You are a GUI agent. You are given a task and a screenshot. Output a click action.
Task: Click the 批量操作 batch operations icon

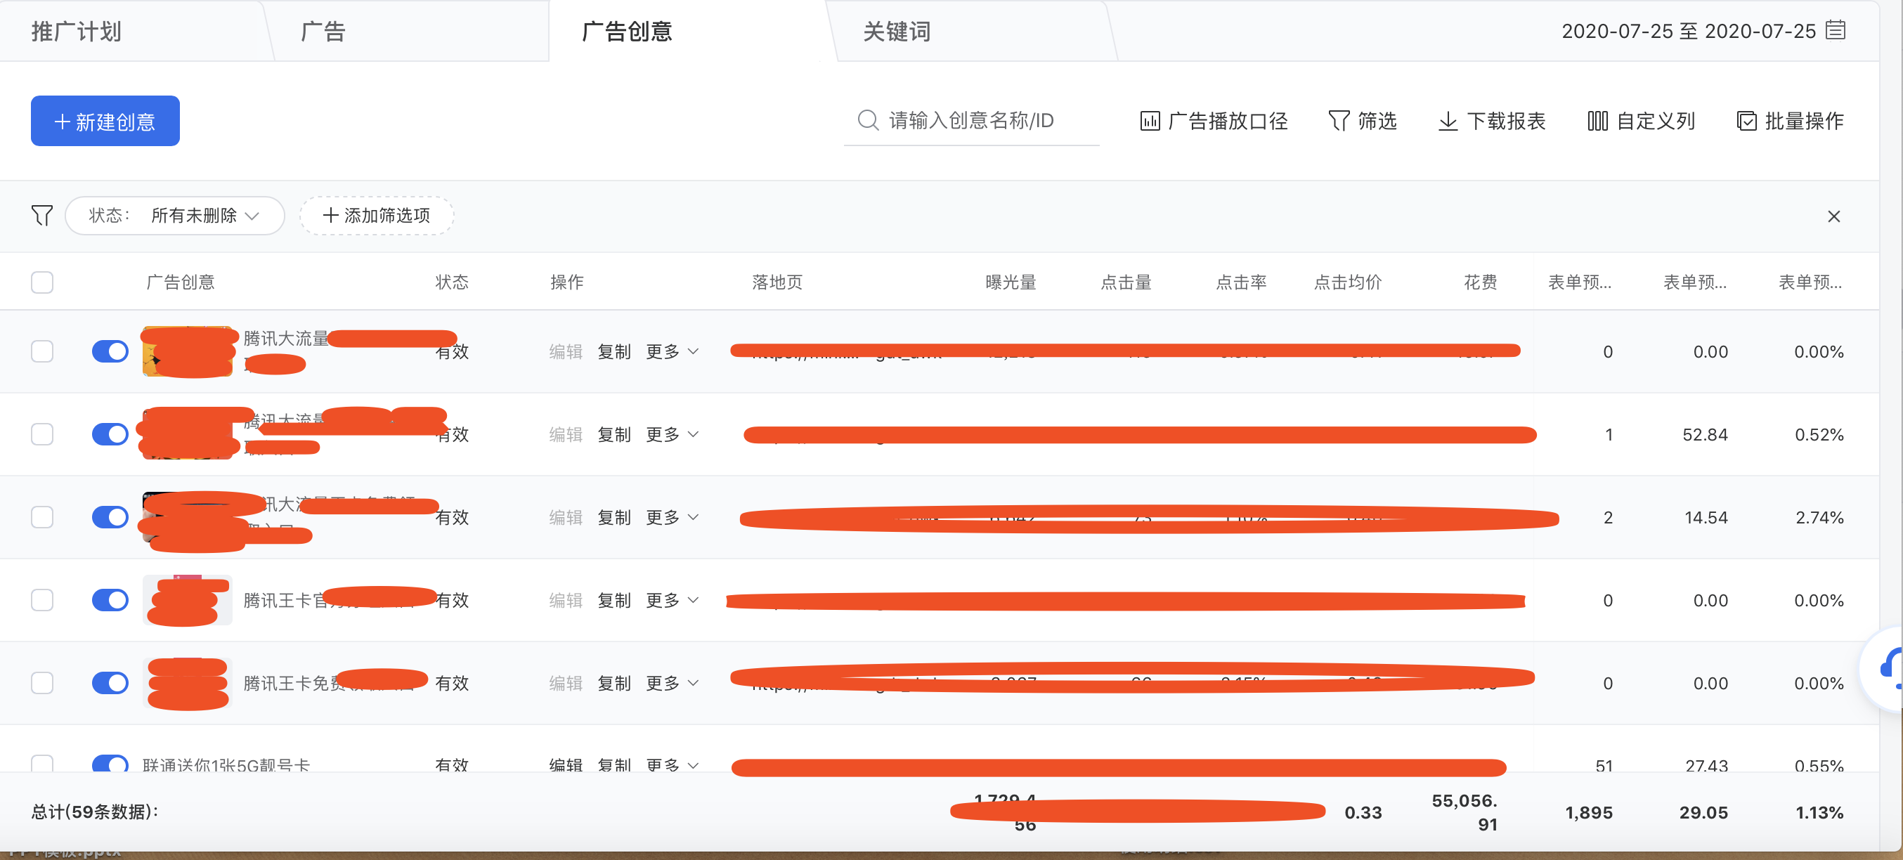pos(1746,120)
